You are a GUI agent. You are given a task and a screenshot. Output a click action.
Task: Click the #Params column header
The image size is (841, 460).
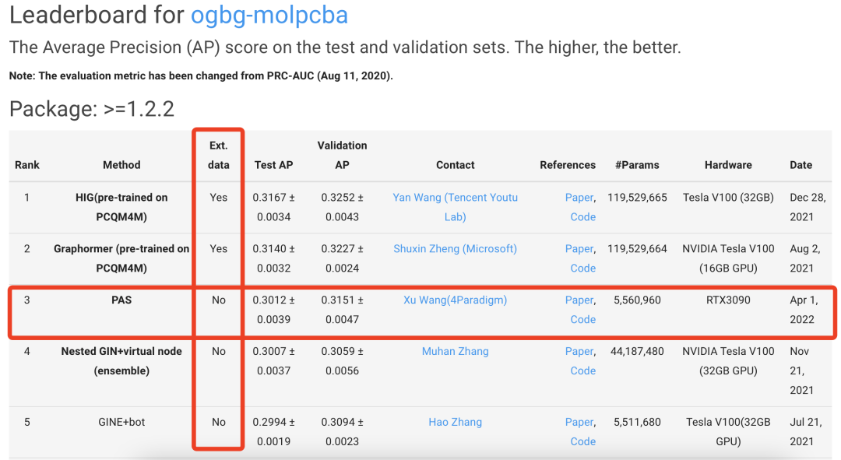(x=637, y=165)
